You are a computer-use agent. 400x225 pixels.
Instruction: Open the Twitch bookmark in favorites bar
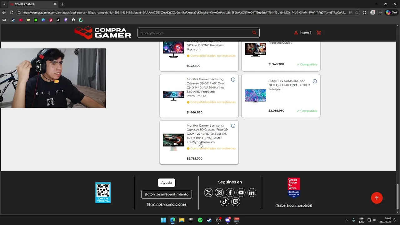coord(66,20)
